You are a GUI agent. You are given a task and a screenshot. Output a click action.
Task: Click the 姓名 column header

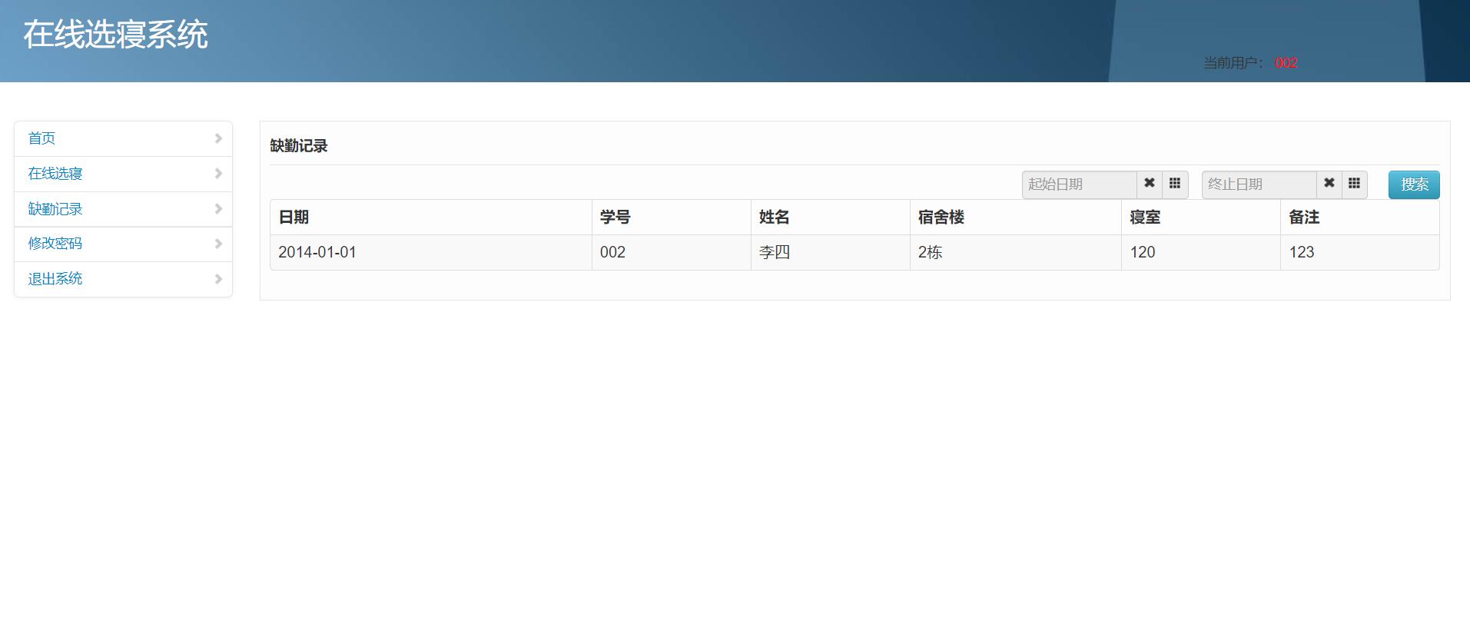click(831, 218)
